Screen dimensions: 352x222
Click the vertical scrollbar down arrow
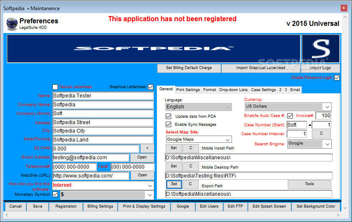click(345, 208)
